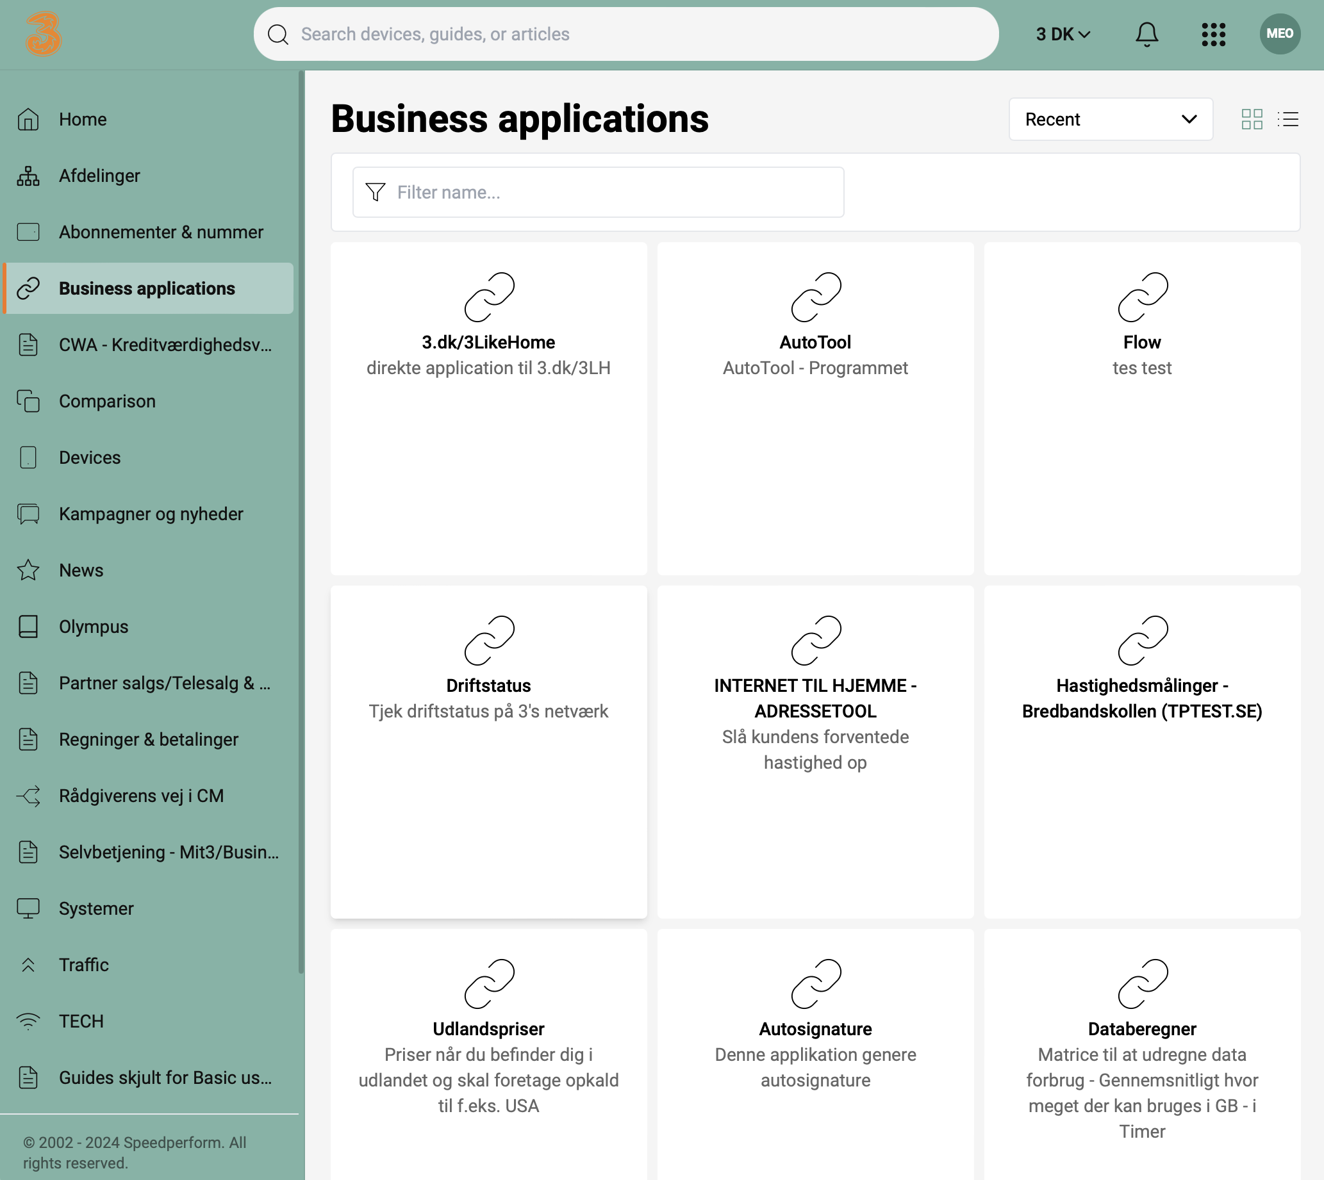Click the MEO user avatar

point(1279,34)
